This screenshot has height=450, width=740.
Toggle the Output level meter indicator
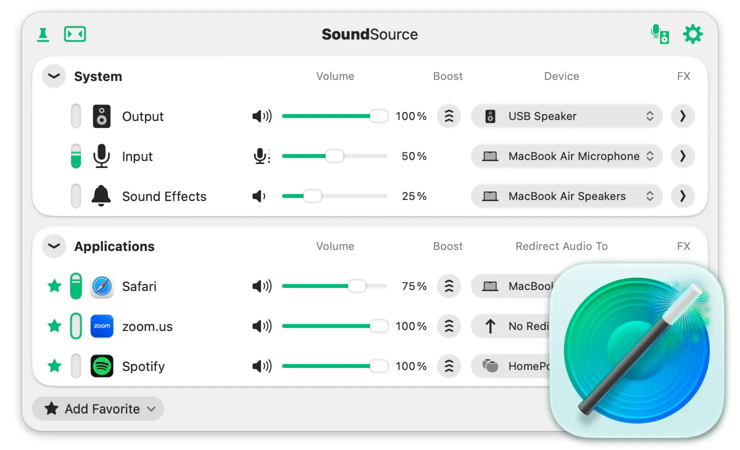coord(76,116)
